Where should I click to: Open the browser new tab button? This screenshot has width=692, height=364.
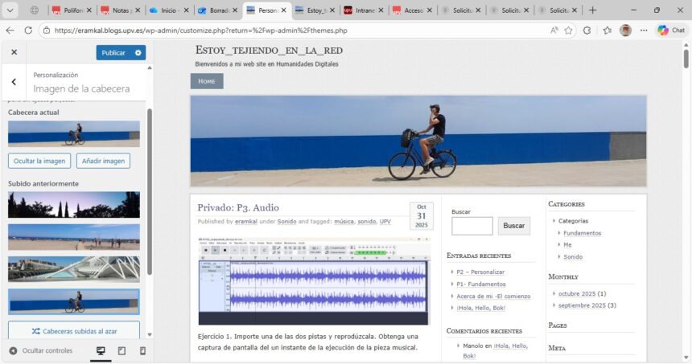[593, 10]
